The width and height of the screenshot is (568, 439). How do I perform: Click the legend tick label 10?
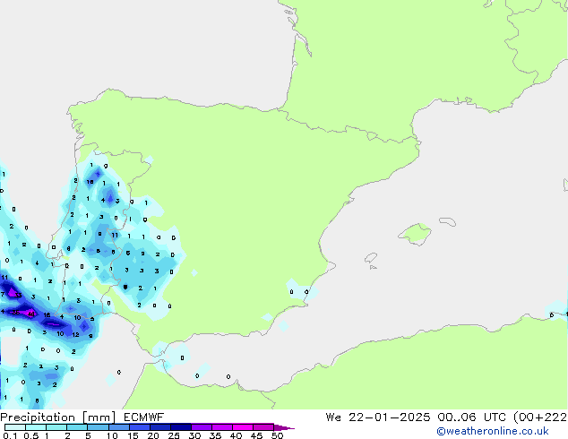pos(112,435)
